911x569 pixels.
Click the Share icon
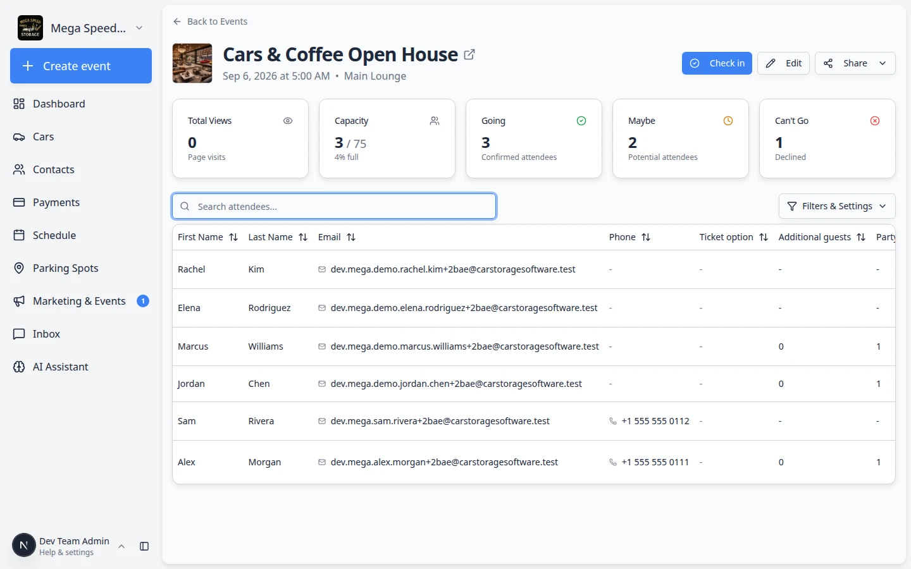pyautogui.click(x=828, y=63)
